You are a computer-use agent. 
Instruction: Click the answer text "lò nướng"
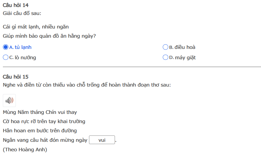[25, 58]
